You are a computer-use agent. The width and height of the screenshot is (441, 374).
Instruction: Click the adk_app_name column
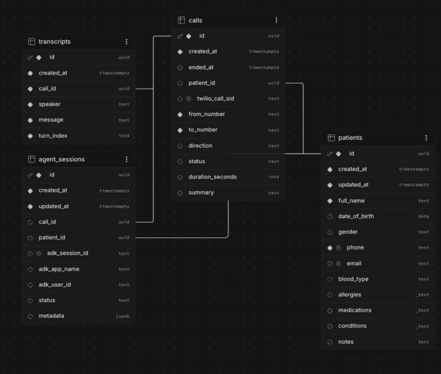[x=78, y=269]
